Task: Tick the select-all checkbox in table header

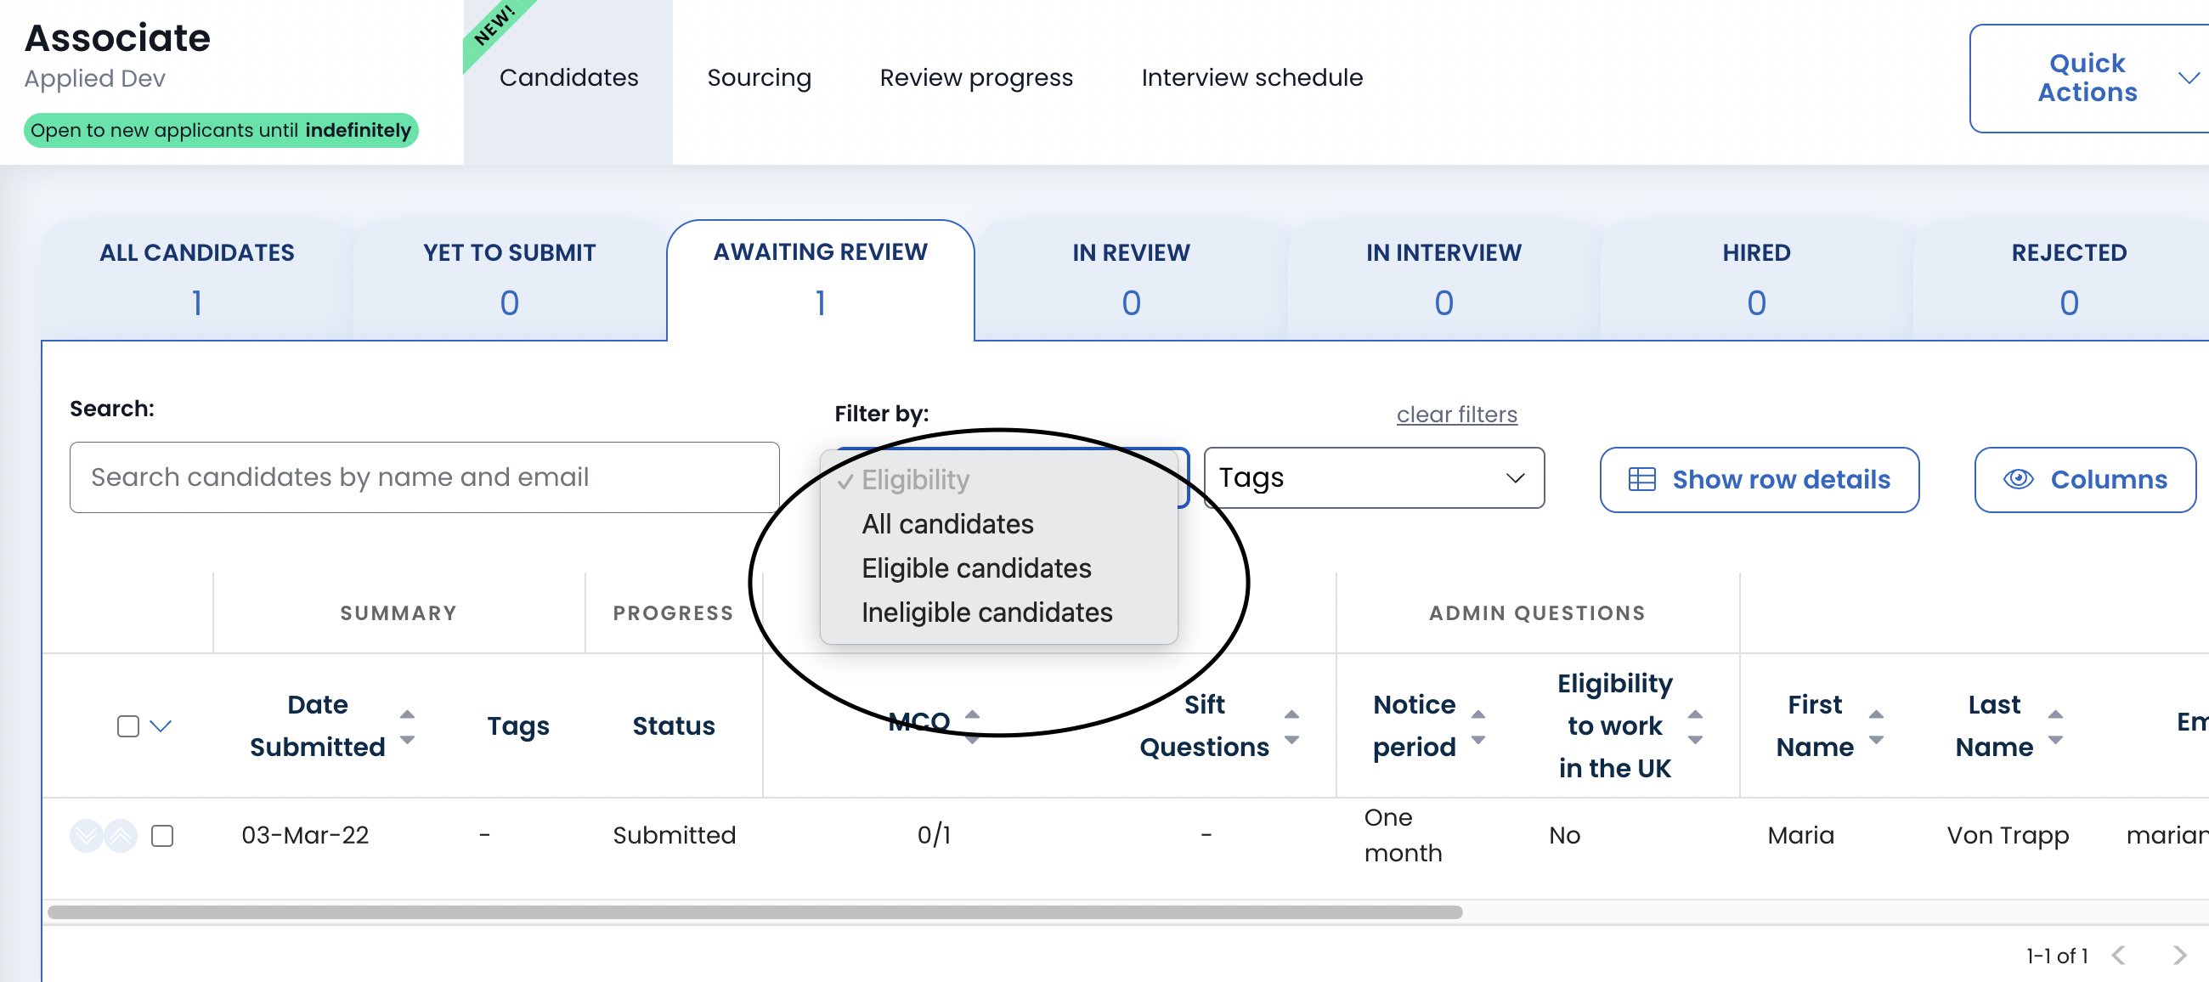Action: point(127,726)
